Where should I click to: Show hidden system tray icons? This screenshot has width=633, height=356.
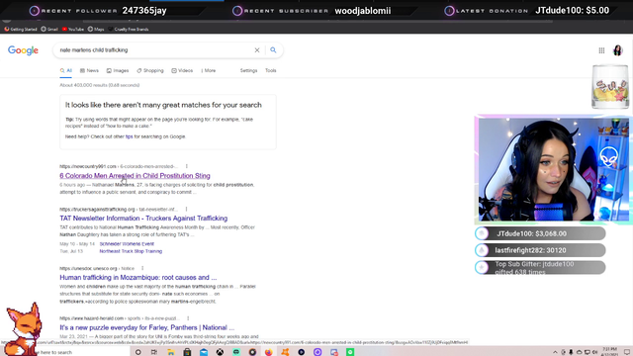point(555,352)
